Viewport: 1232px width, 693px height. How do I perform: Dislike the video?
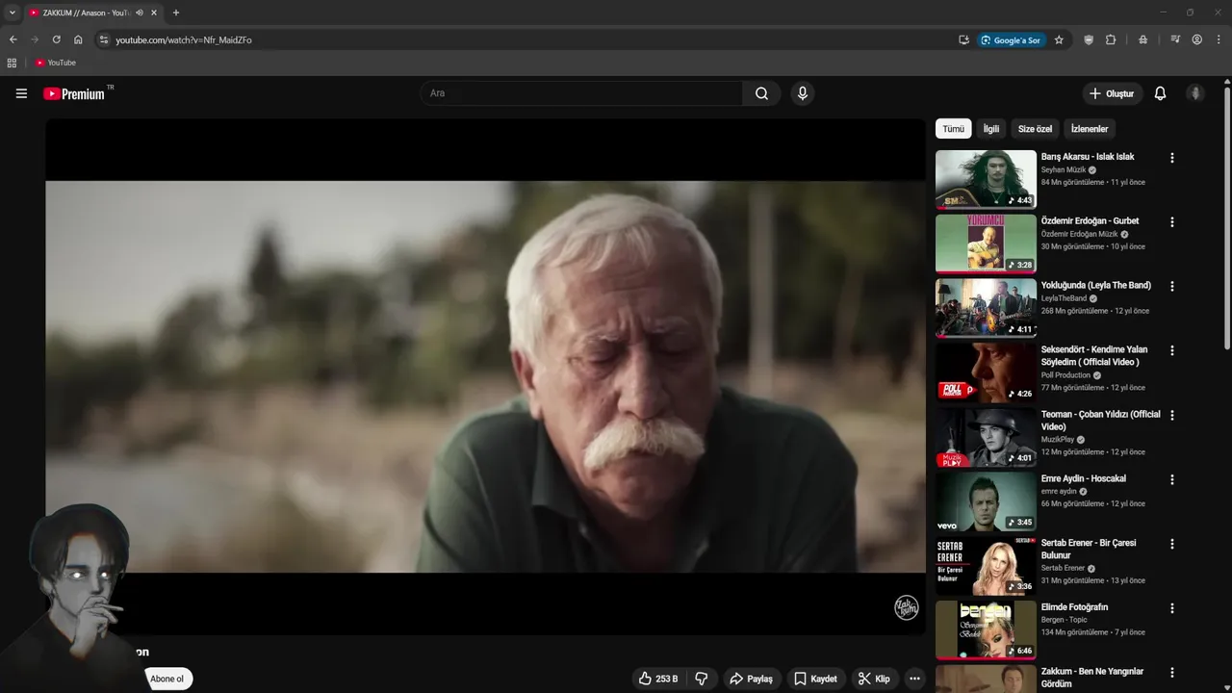click(702, 679)
